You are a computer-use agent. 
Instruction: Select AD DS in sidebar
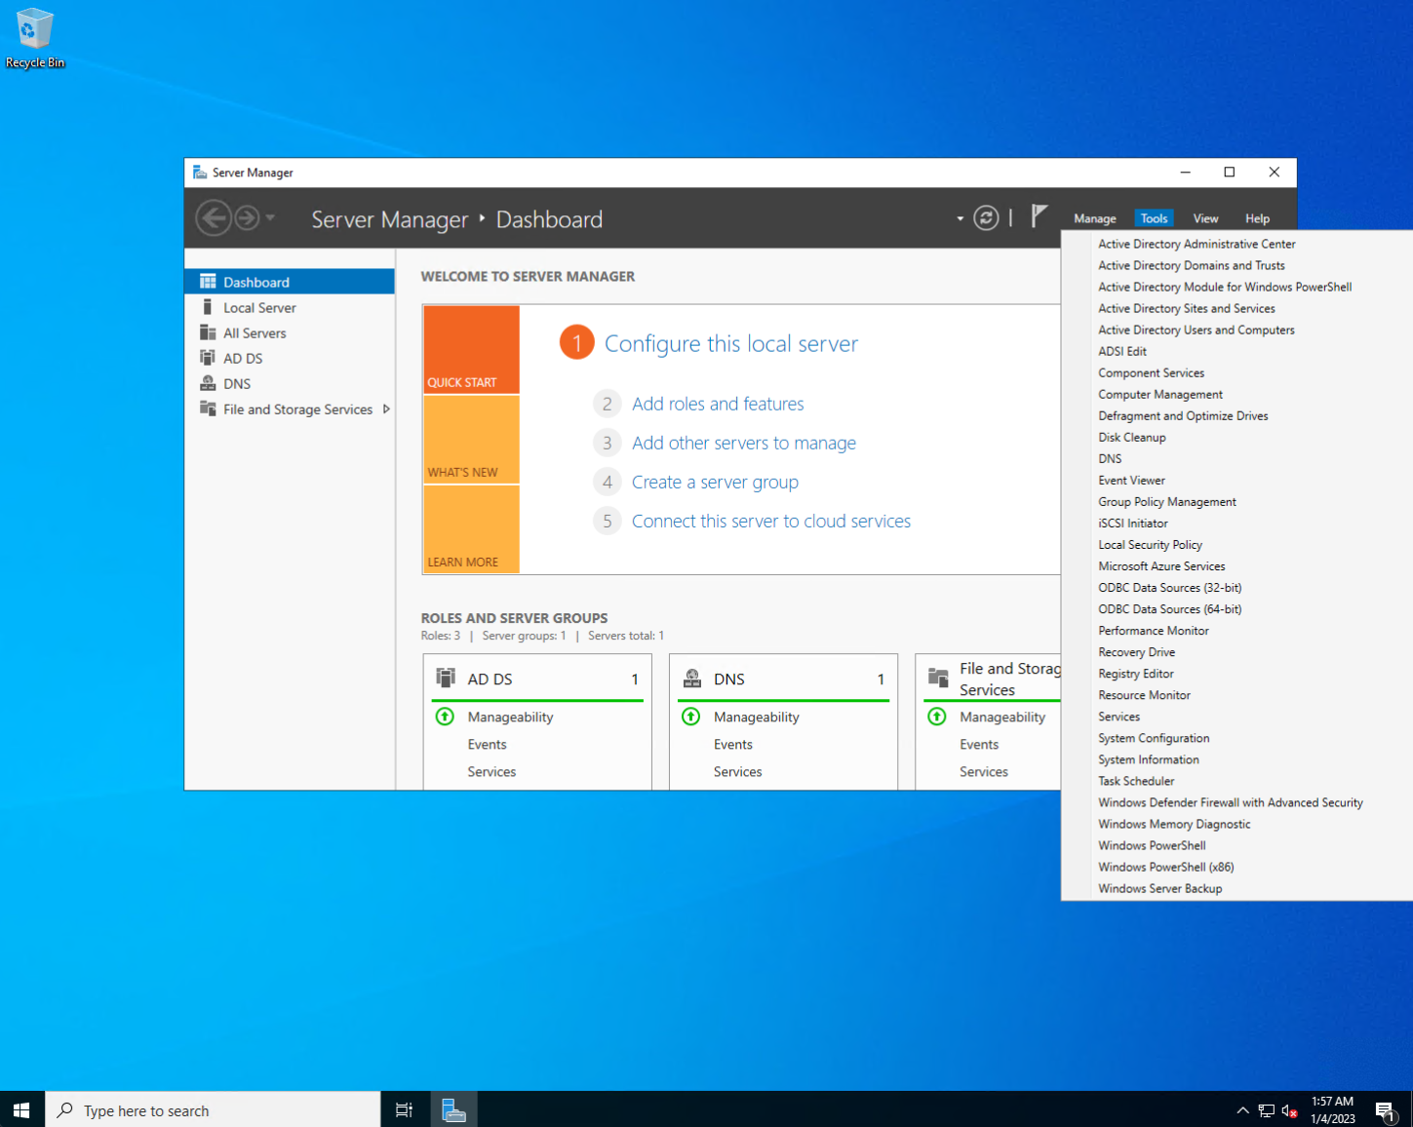289,358
